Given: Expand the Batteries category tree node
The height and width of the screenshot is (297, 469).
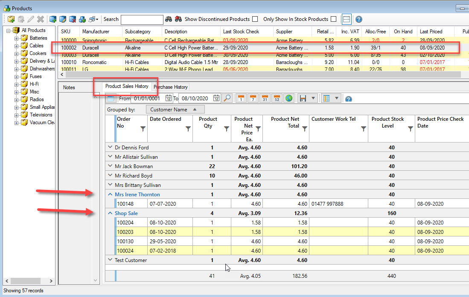Looking at the screenshot, I should tap(17, 38).
